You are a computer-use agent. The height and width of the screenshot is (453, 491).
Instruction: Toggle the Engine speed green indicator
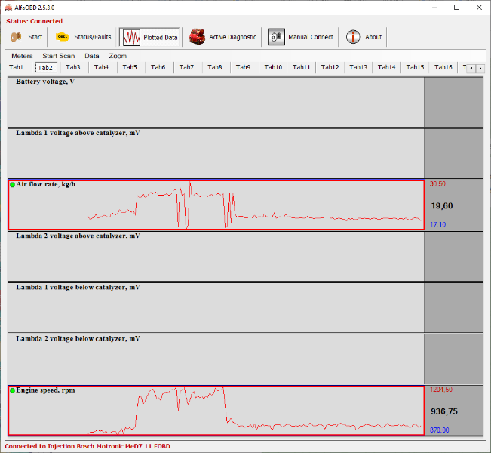[x=13, y=390]
